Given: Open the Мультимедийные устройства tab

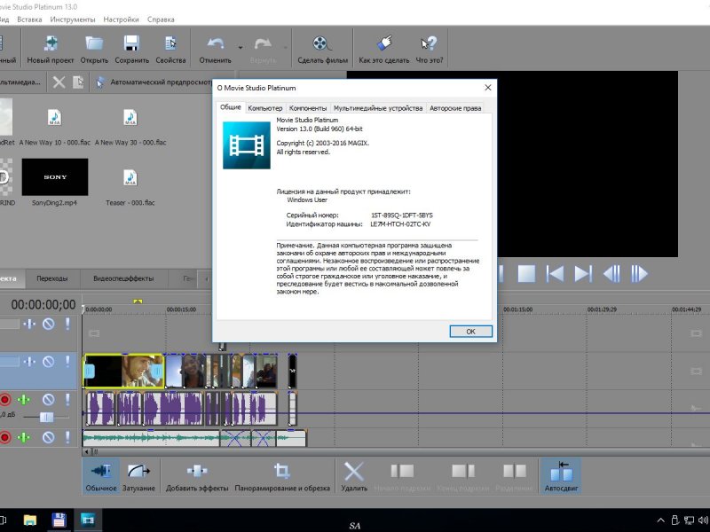Looking at the screenshot, I should click(378, 108).
